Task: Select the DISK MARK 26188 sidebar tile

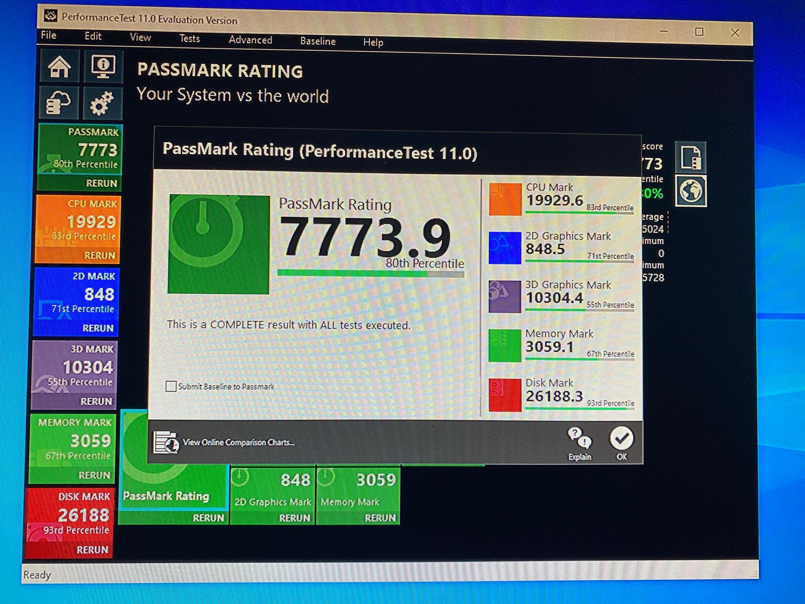Action: [x=70, y=515]
